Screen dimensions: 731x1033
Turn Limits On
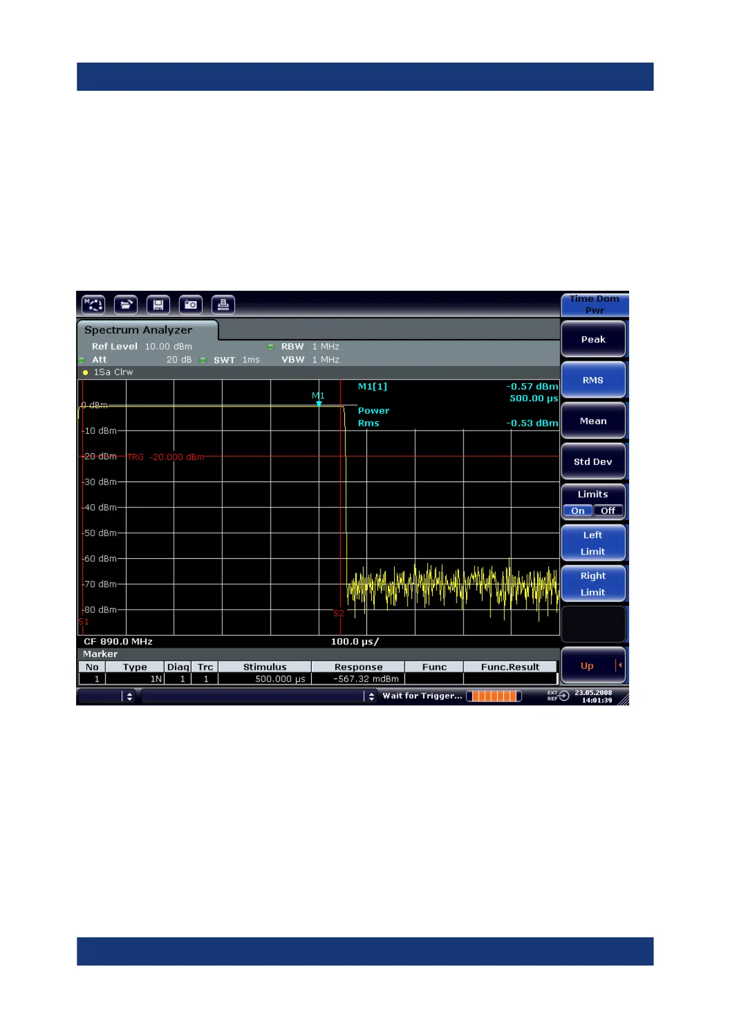(578, 510)
